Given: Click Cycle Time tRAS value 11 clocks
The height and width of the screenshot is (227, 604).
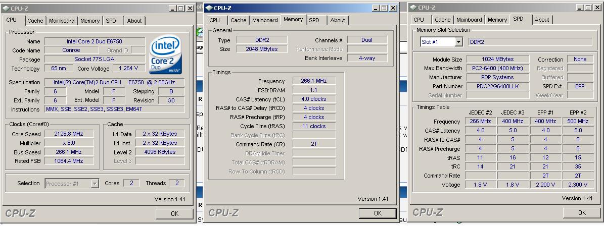Looking at the screenshot, I should pos(314,126).
